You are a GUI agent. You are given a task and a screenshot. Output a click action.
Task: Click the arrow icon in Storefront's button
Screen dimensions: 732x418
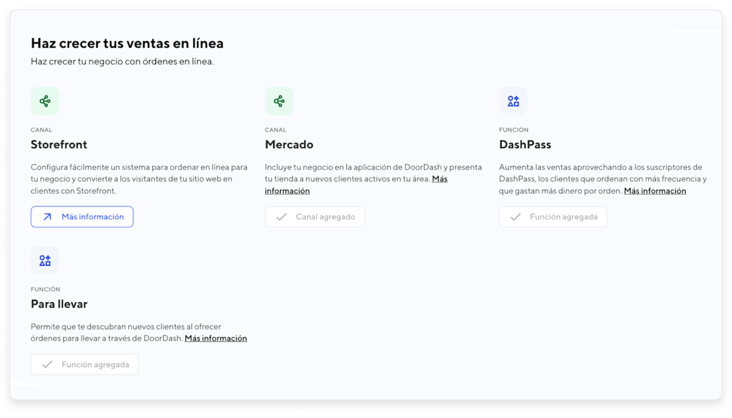[47, 217]
